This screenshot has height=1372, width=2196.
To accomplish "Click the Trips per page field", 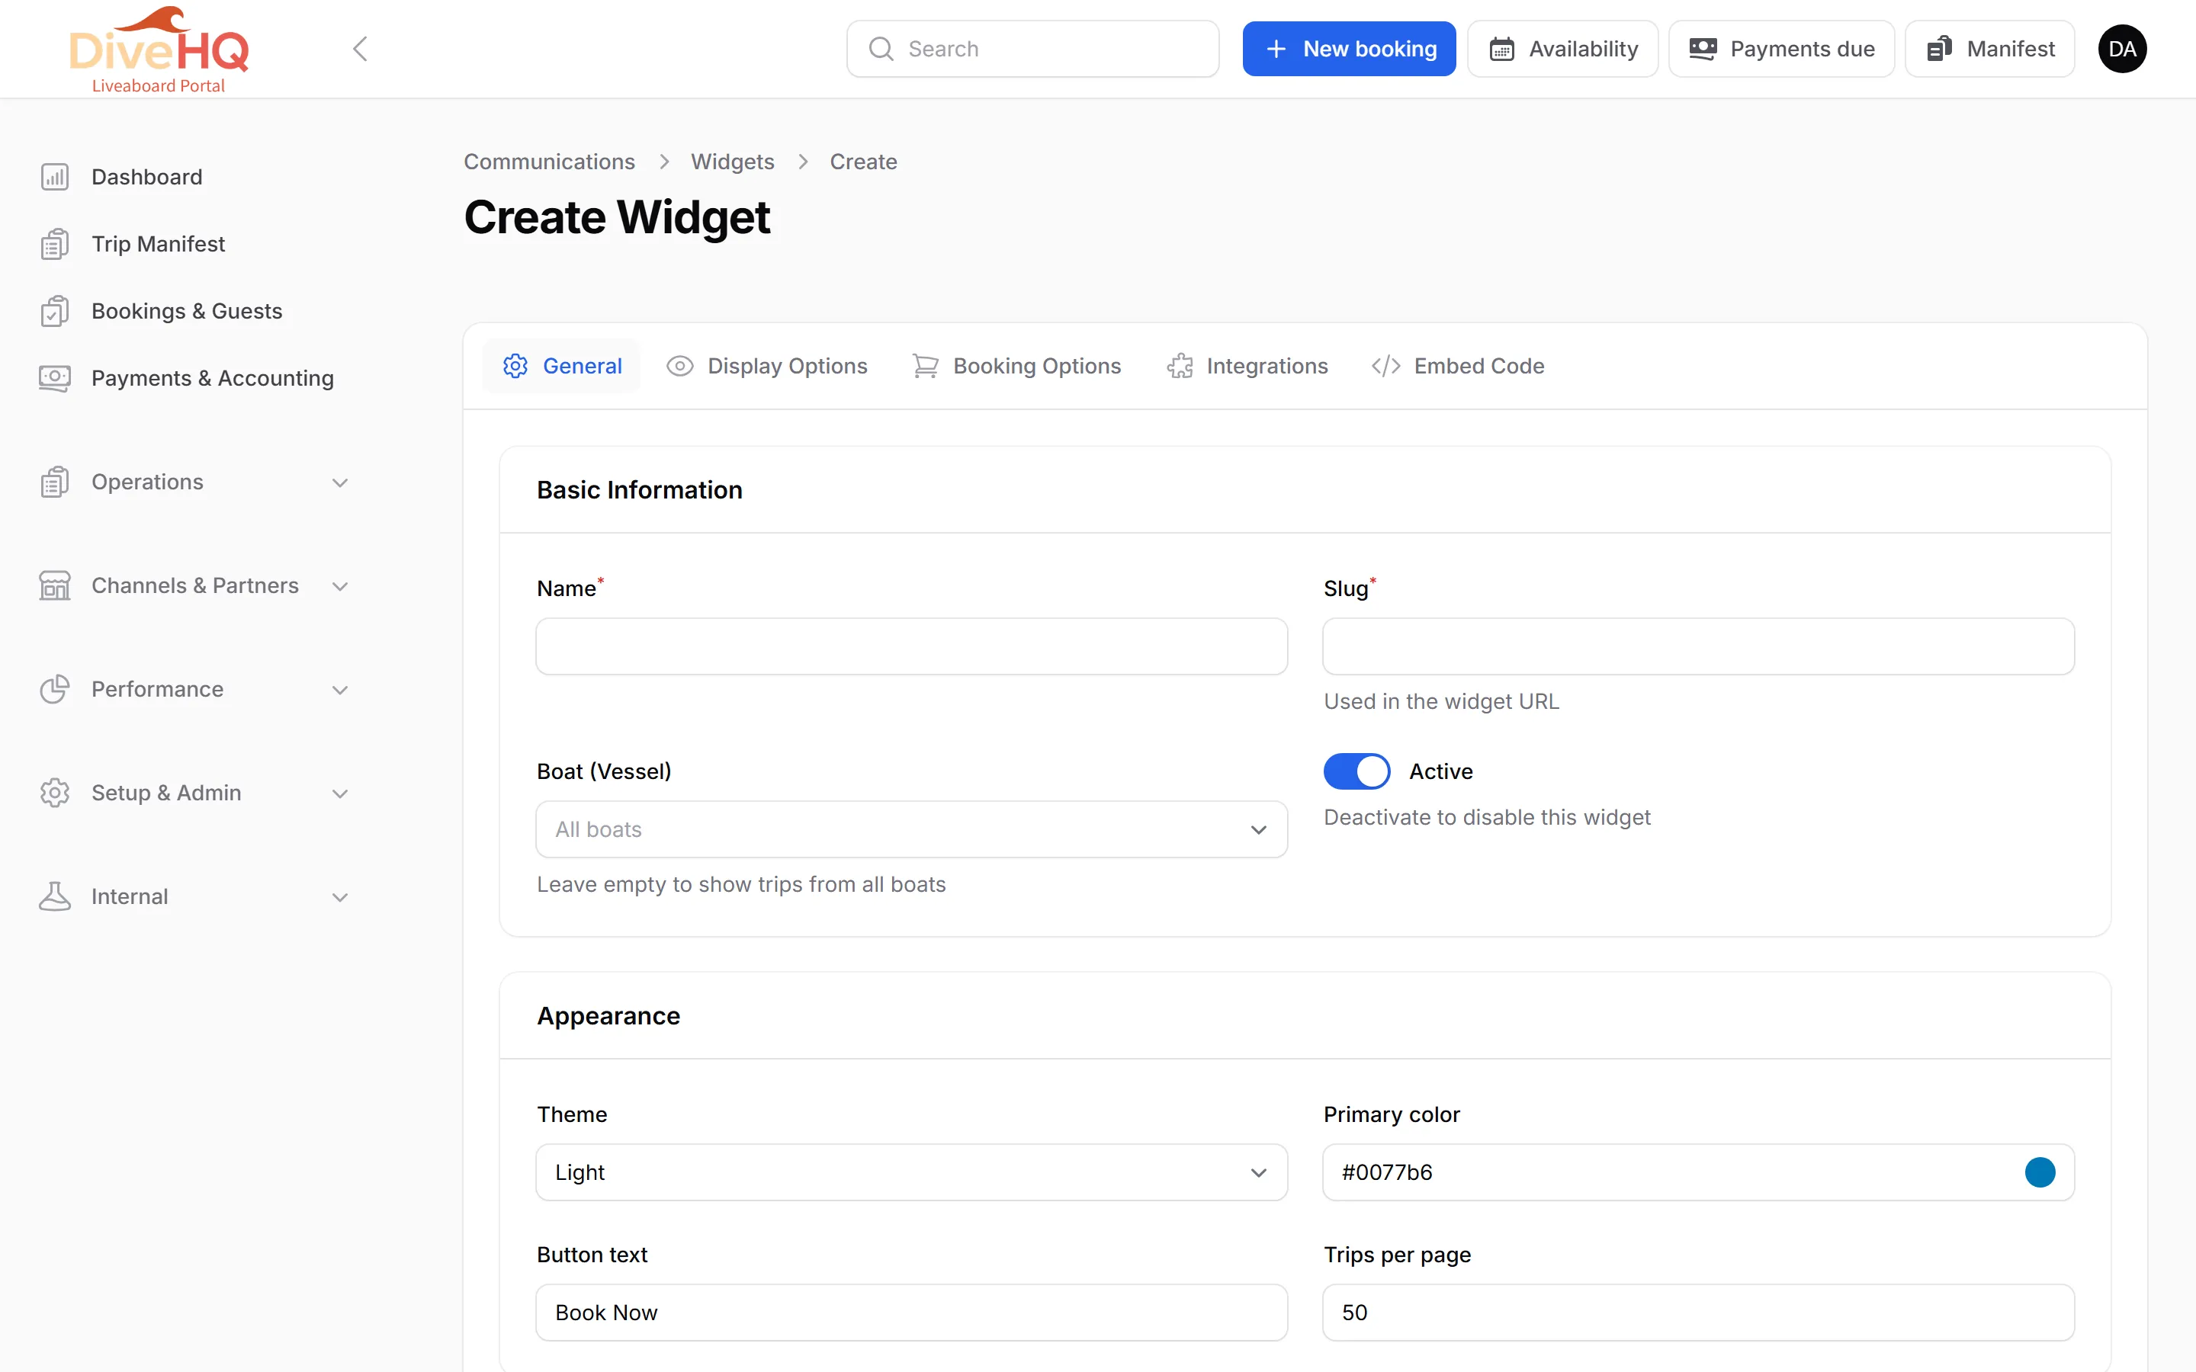I will click(1698, 1312).
